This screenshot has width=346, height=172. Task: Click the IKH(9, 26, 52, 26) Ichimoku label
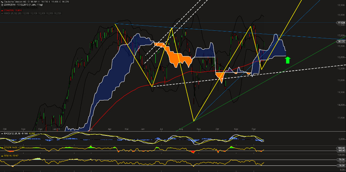pyautogui.click(x=12, y=13)
